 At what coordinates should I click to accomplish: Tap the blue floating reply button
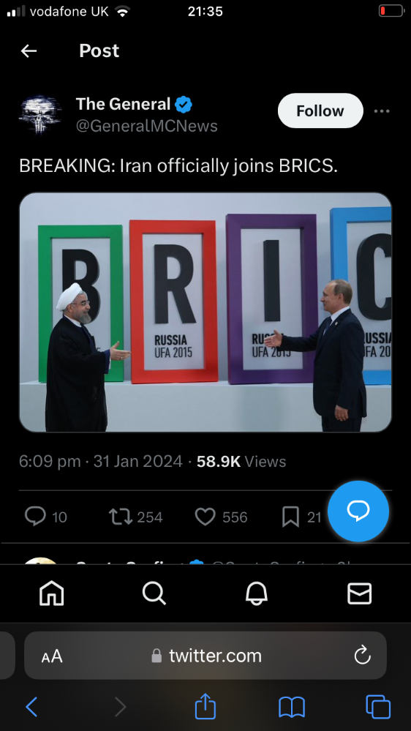[358, 511]
